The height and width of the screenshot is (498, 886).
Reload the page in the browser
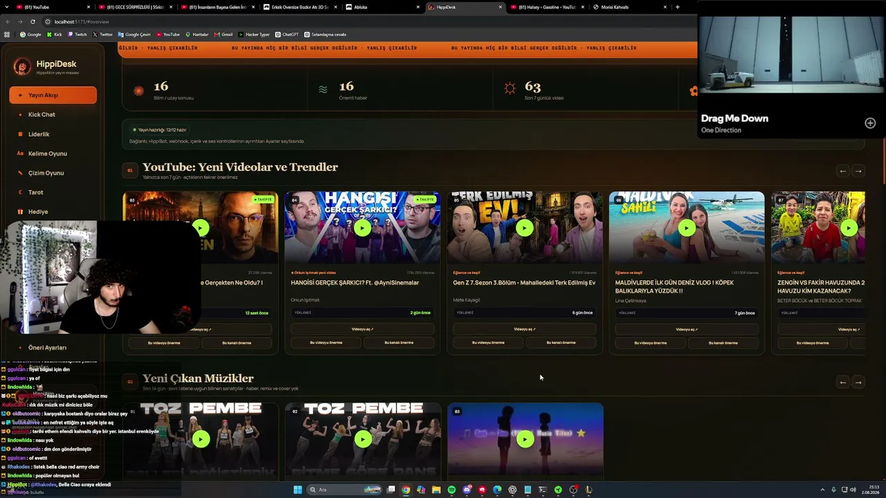(x=33, y=21)
